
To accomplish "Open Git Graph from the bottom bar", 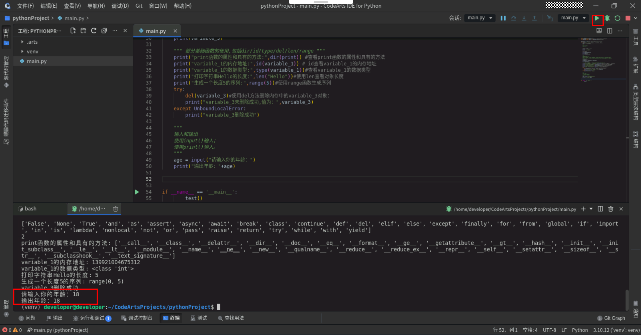I will [x=611, y=318].
